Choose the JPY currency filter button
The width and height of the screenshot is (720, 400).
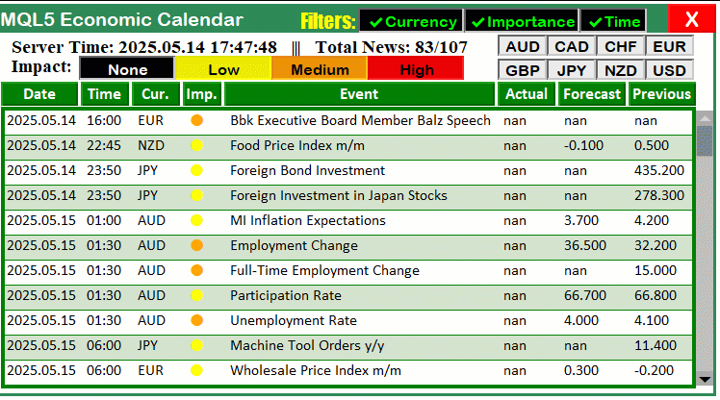(x=571, y=70)
